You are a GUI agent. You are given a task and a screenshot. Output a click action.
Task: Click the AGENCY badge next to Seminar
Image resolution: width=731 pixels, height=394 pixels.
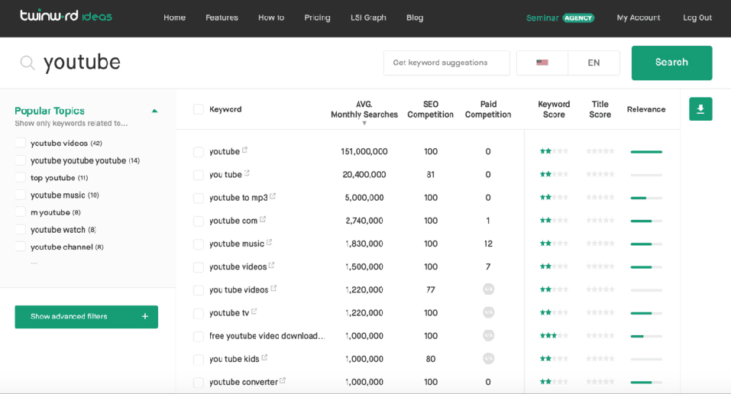tap(578, 18)
